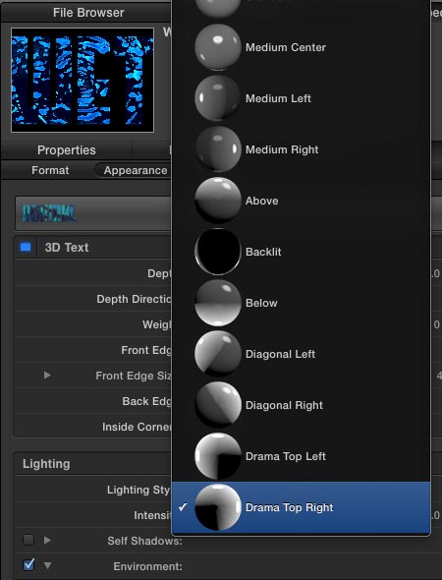
Task: Select the checked Drama Top Right style
Action: coord(302,507)
